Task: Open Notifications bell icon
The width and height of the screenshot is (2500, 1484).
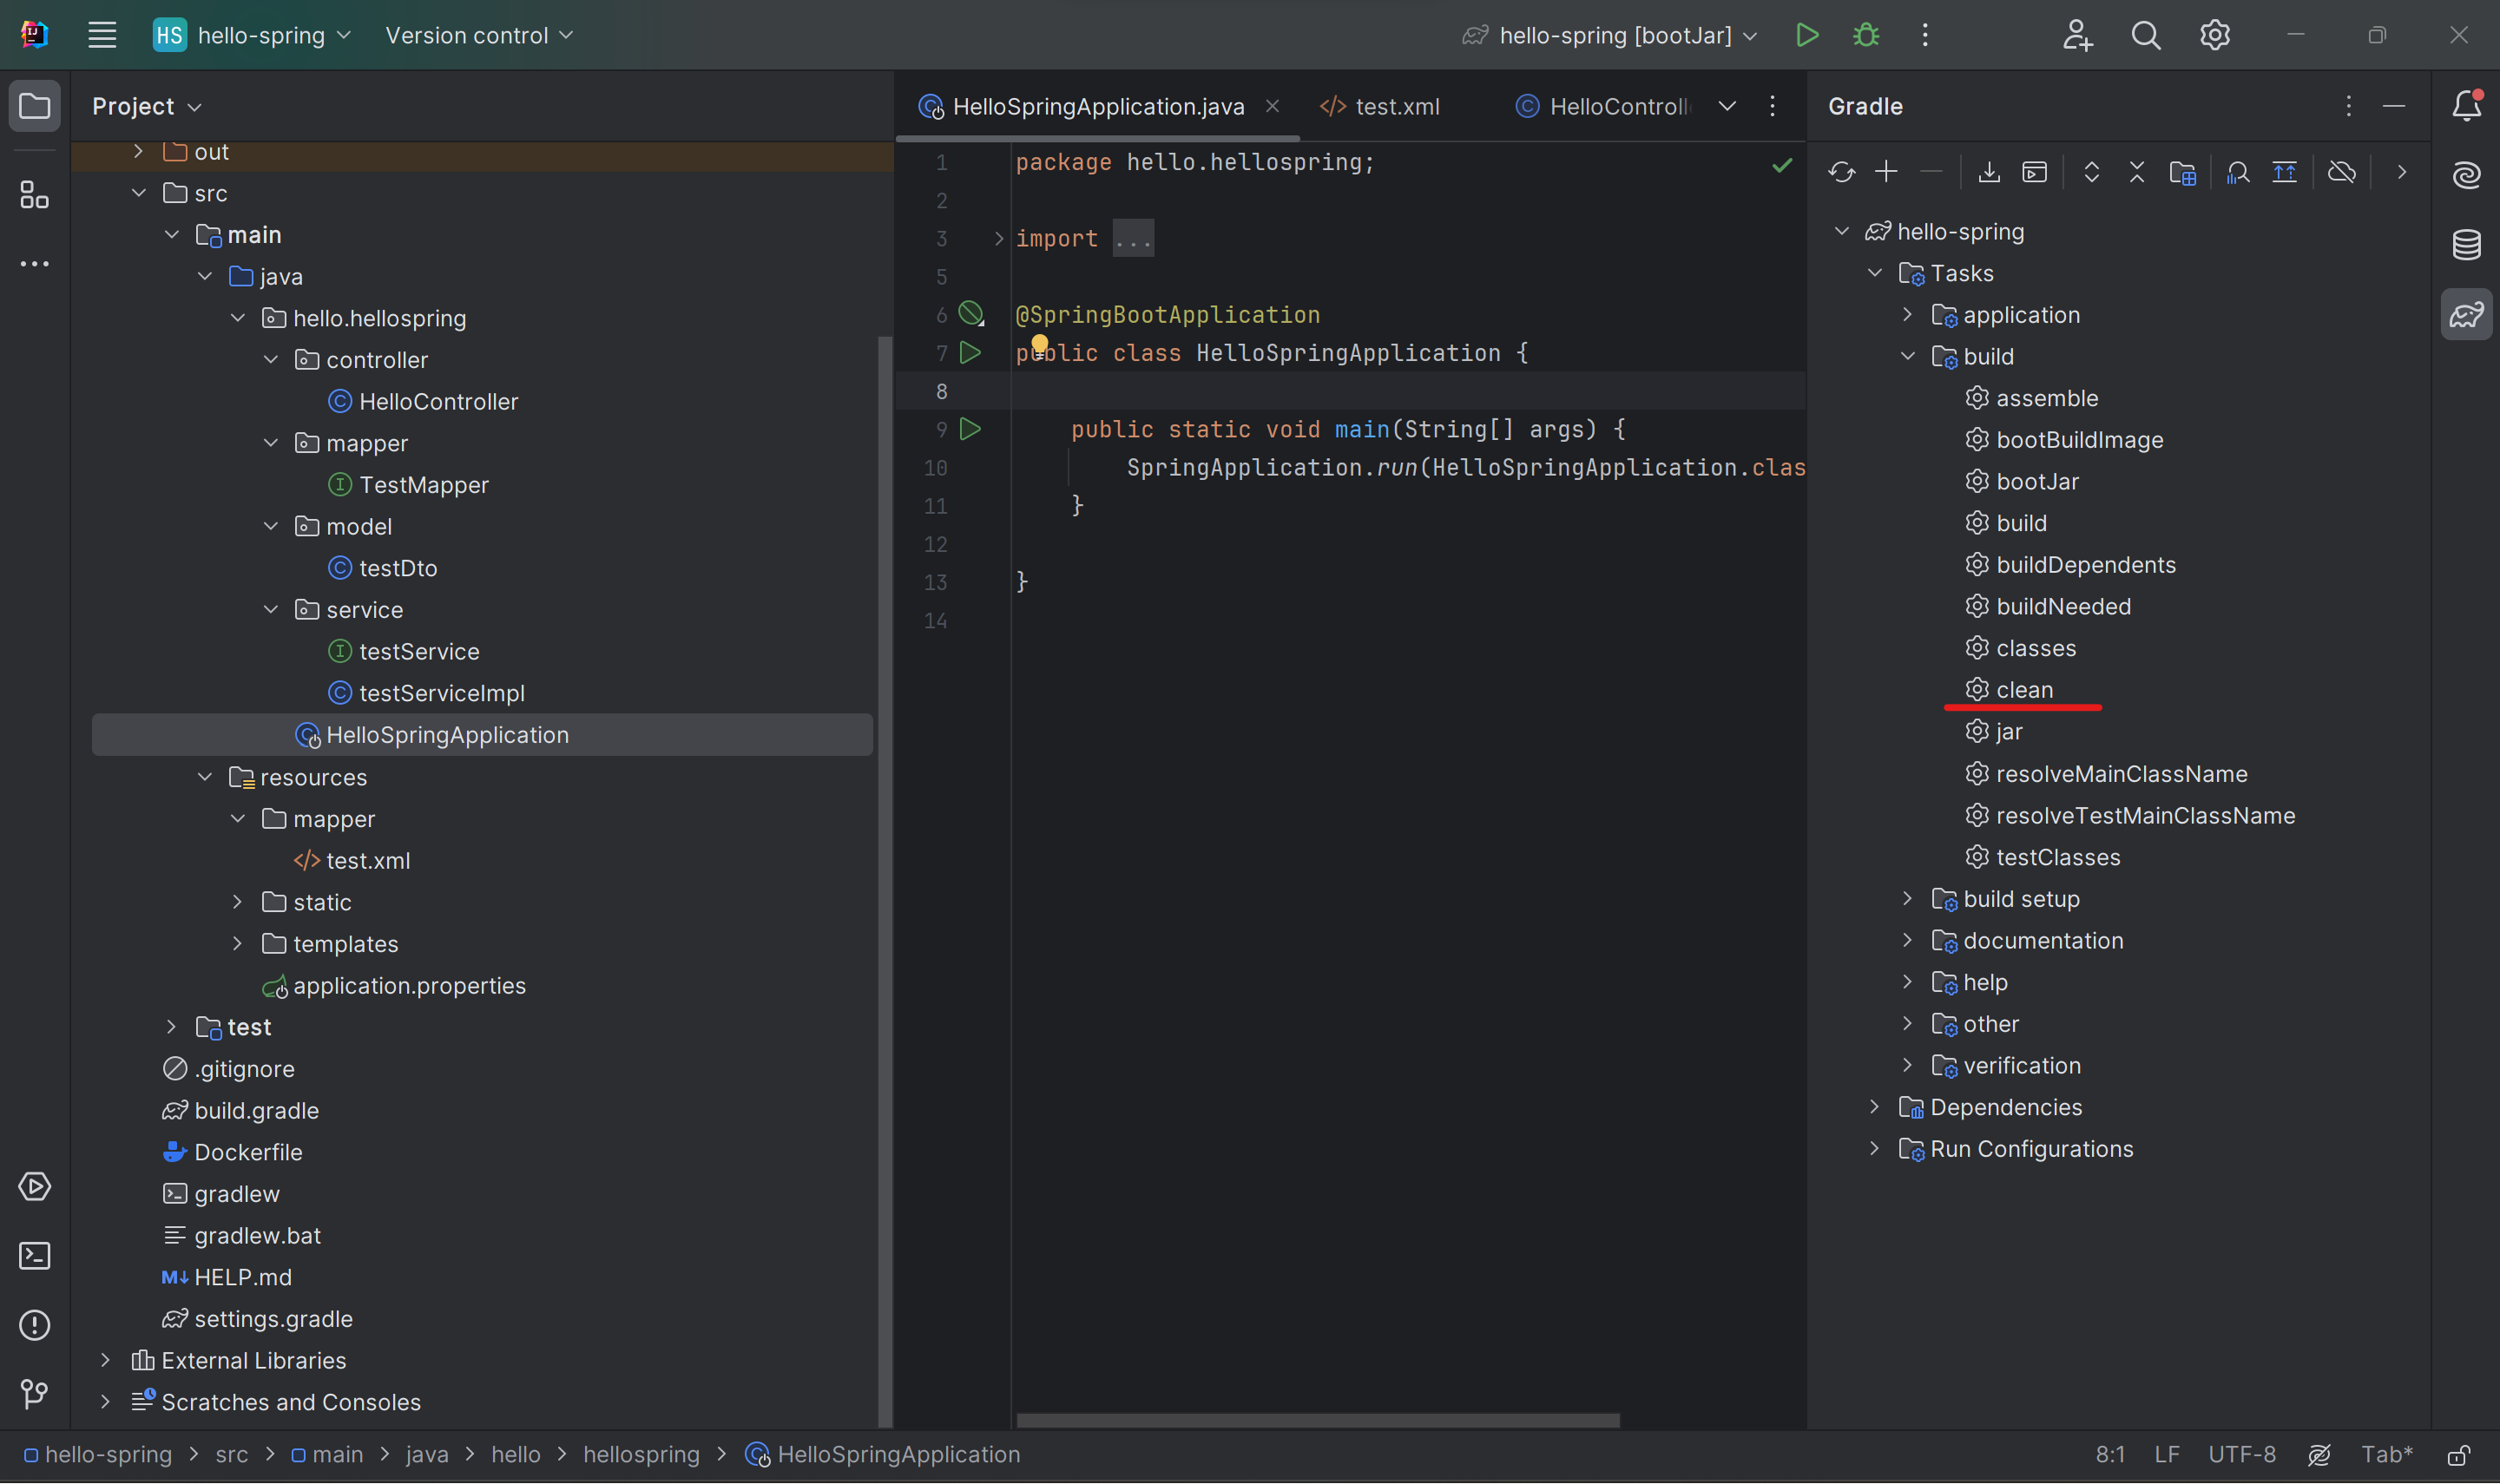Action: (2466, 106)
